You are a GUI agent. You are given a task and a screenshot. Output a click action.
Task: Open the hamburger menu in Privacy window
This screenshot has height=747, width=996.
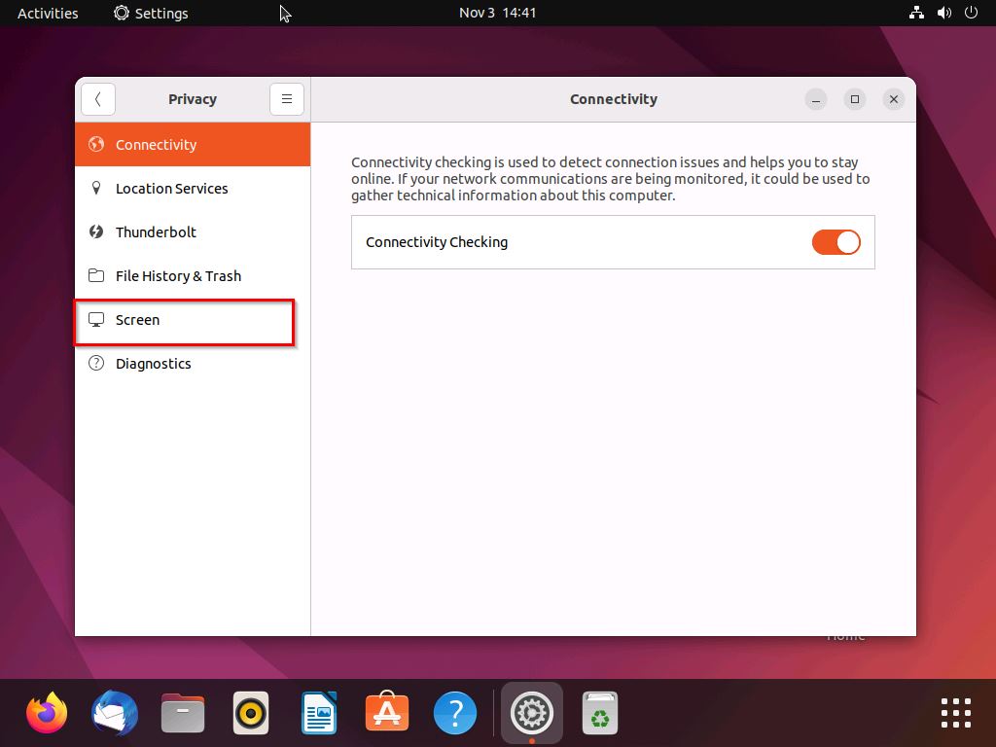tap(286, 98)
